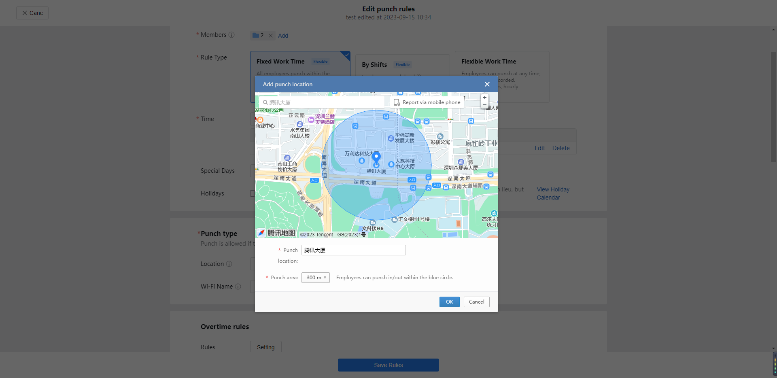The image size is (777, 378).
Task: Click the 正云路 road label on map
Action: 297,115
